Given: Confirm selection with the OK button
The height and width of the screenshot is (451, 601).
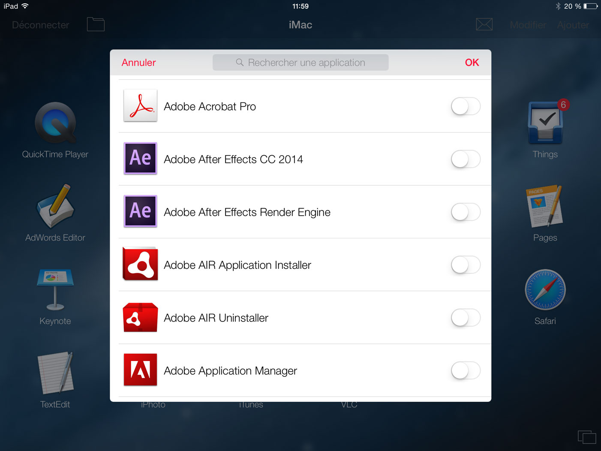Looking at the screenshot, I should 472,63.
